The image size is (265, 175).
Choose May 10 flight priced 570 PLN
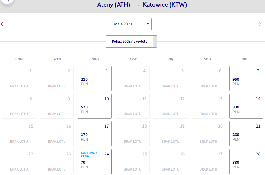95,106
